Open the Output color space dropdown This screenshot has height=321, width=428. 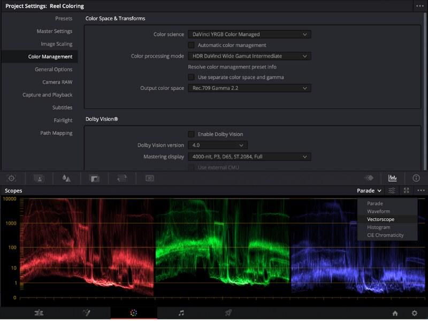pyautogui.click(x=249, y=89)
